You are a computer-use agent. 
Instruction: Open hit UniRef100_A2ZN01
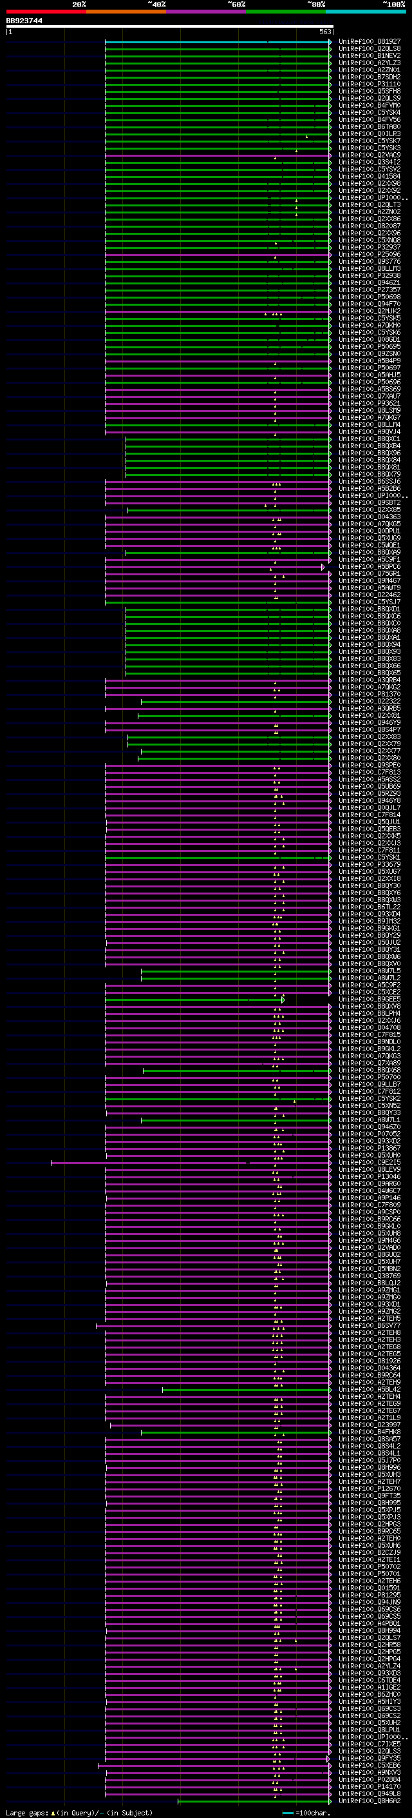click(370, 70)
